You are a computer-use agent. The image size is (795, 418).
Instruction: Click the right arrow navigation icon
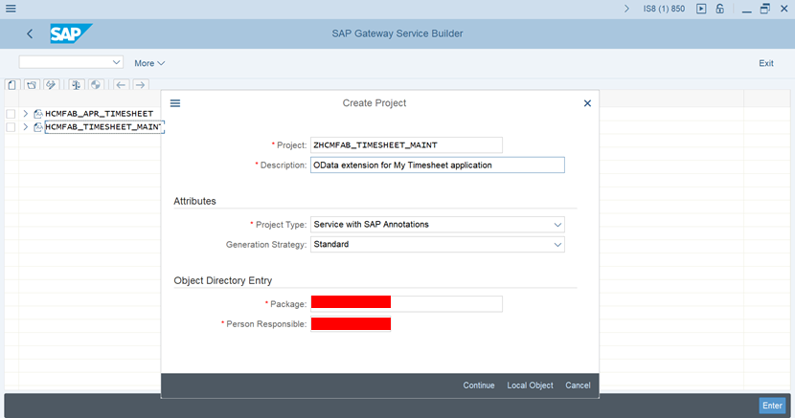(x=140, y=85)
